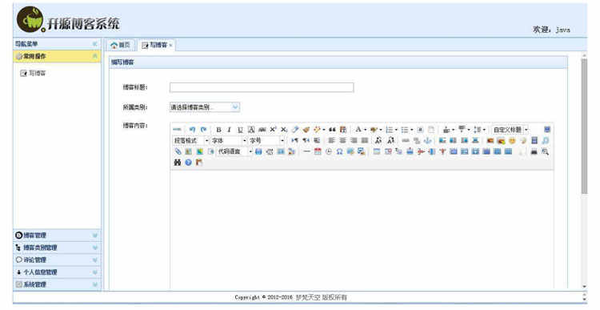Open the 字体 font family dropdown
This screenshot has height=310, width=600.
click(x=229, y=141)
